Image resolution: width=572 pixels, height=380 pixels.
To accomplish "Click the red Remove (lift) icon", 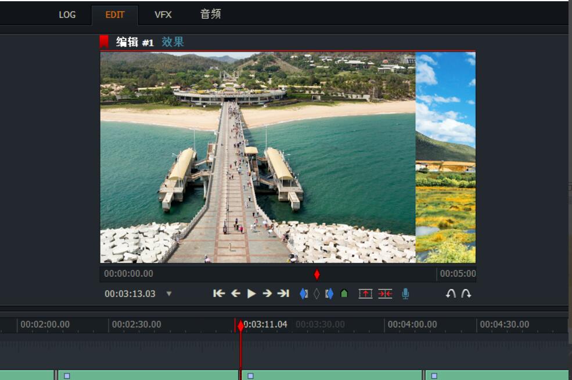I will click(x=365, y=294).
